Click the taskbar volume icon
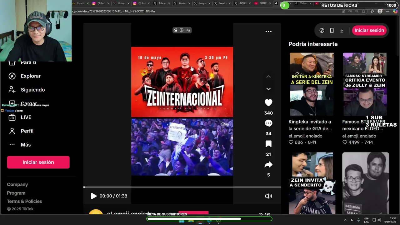The height and width of the screenshot is (225, 400). 379,220
